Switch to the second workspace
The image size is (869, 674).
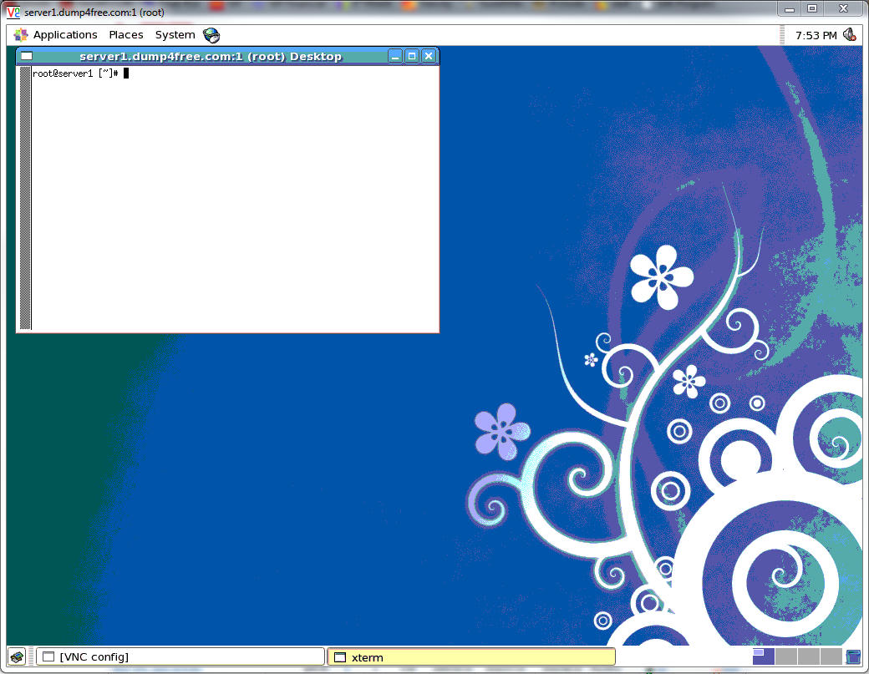[x=786, y=656]
